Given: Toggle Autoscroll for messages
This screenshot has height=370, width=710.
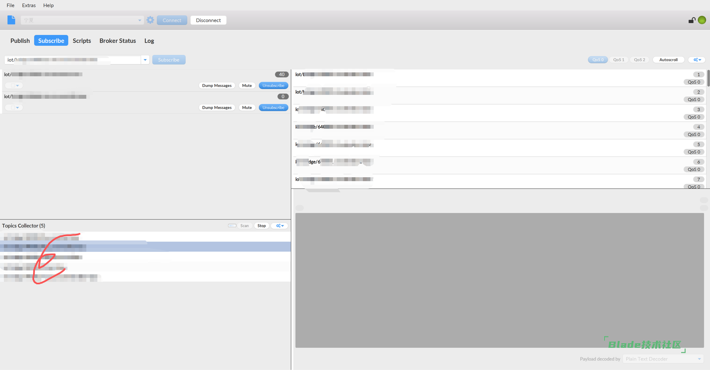Looking at the screenshot, I should coord(668,60).
